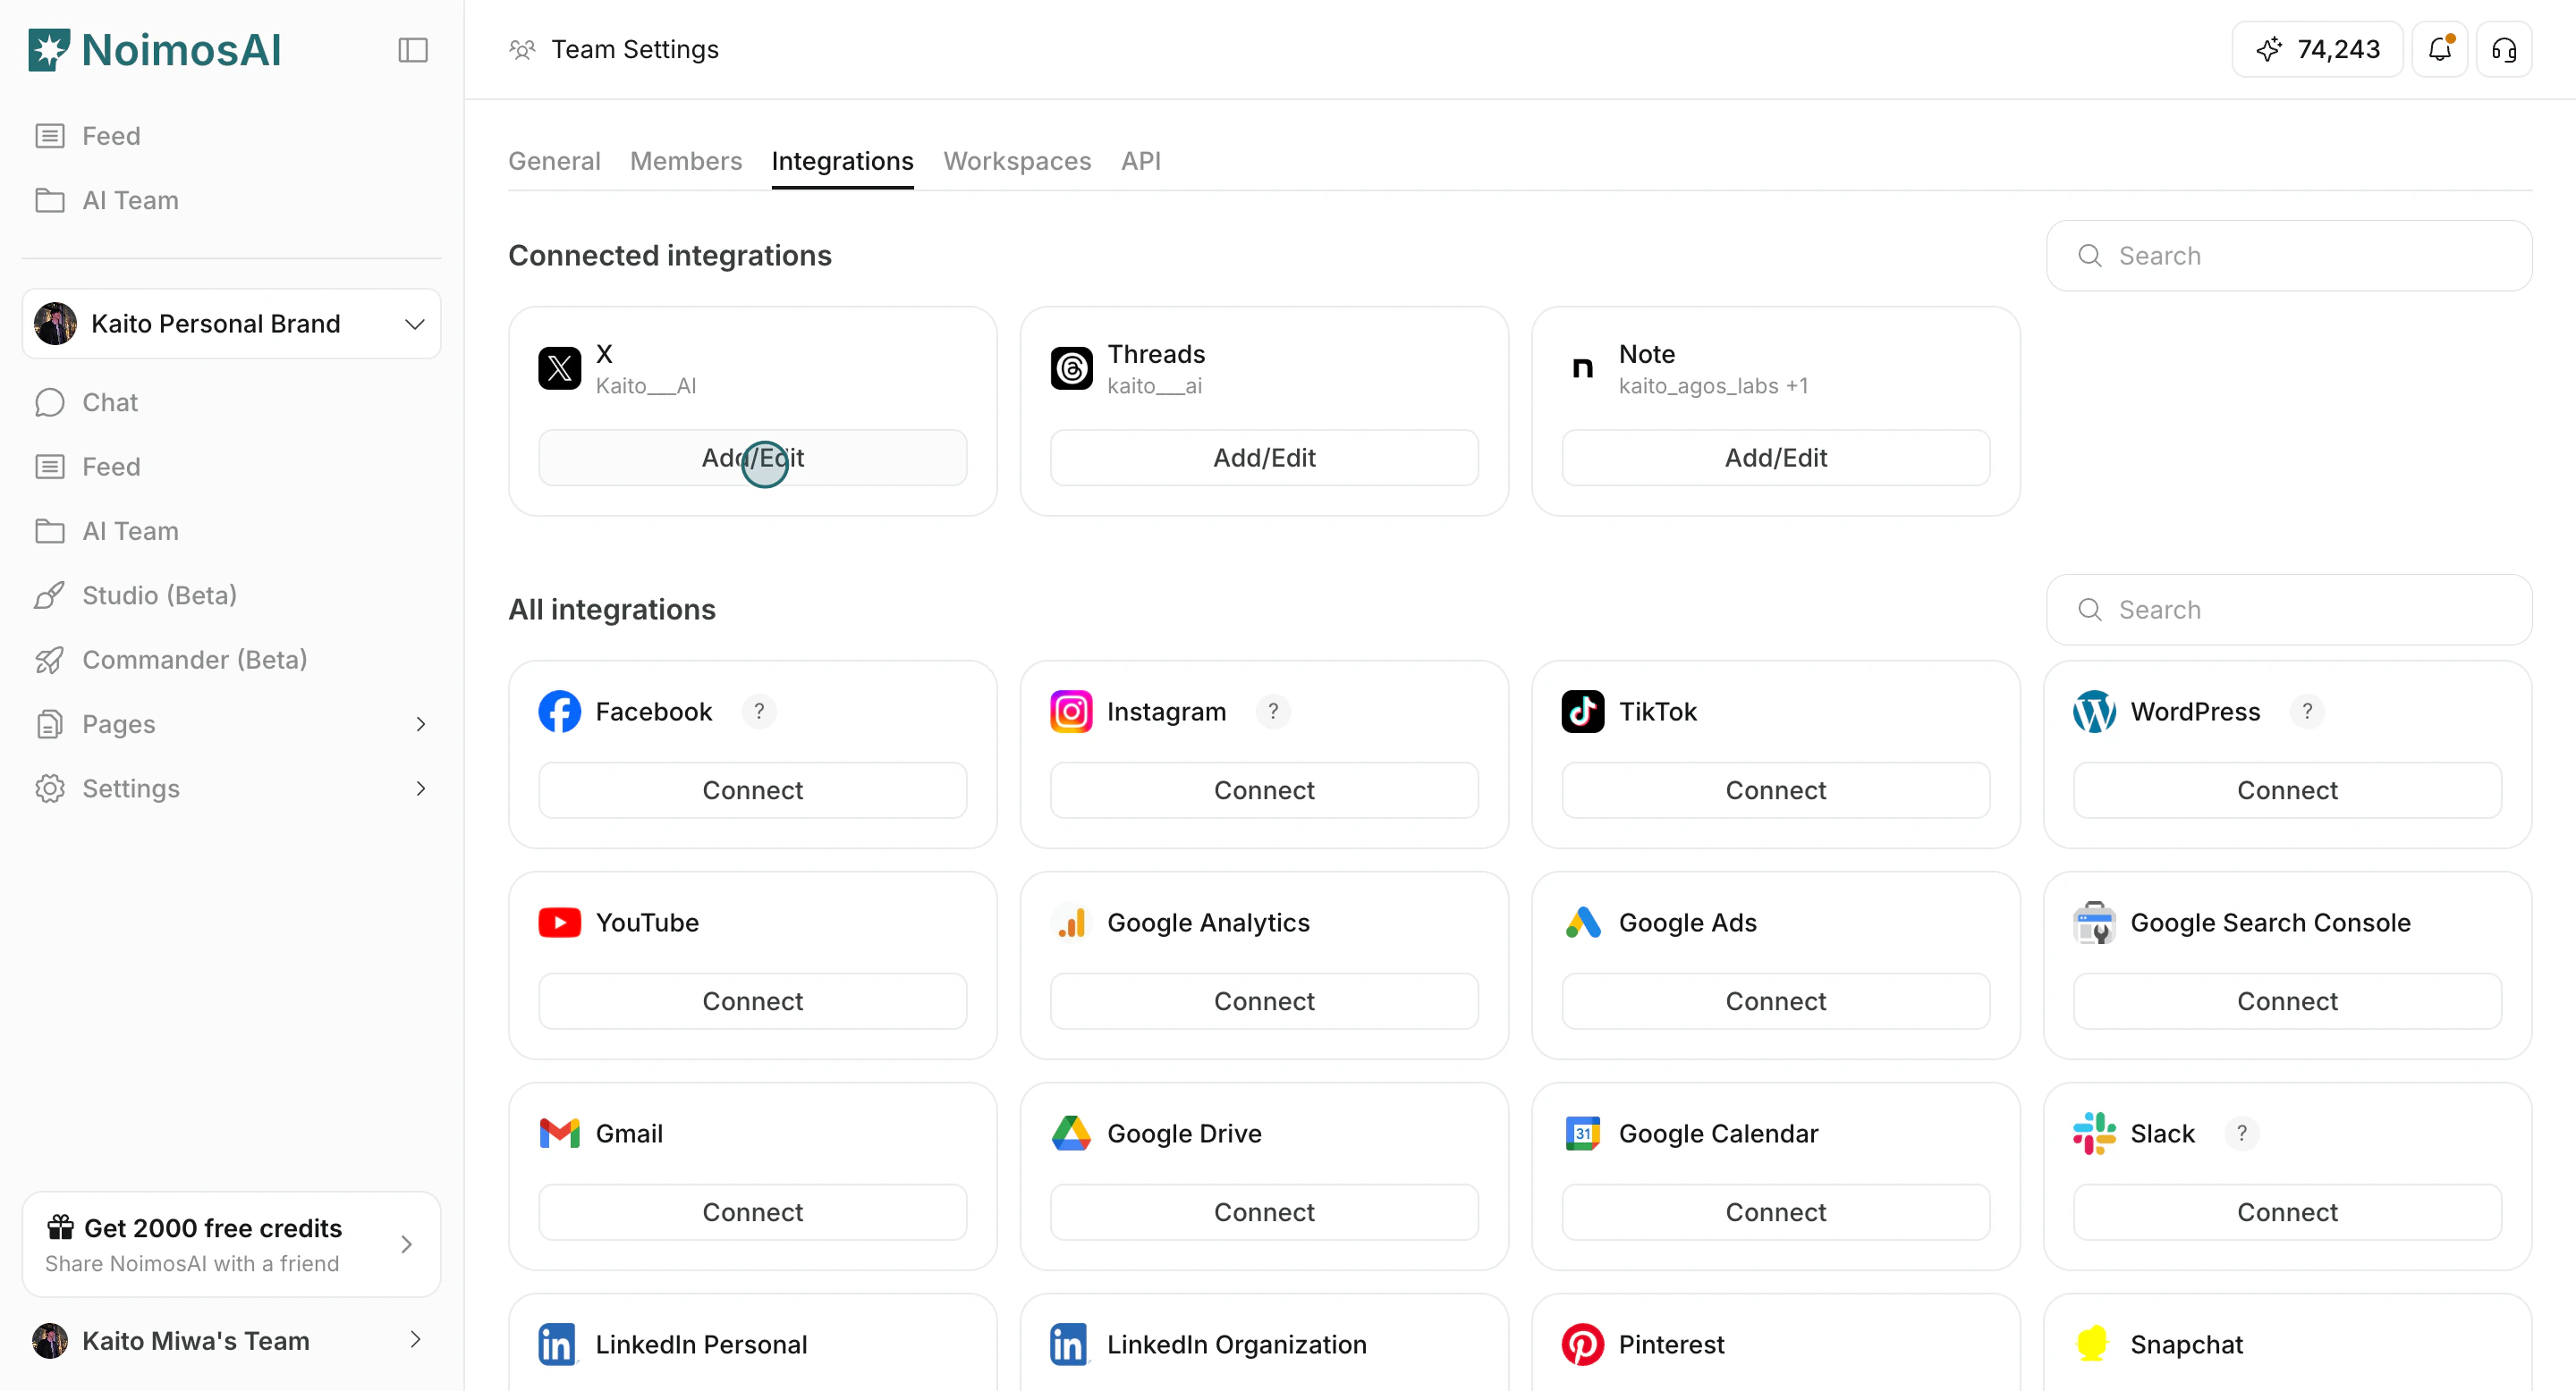Expand the Kaito Personal Brand selector
2576x1391 pixels.
point(414,324)
